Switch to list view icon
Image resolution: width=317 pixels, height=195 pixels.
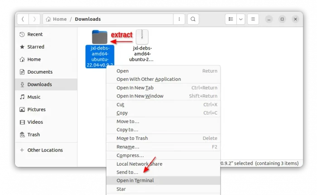pyautogui.click(x=231, y=19)
